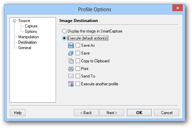Image resolution: width=192 pixels, height=128 pixels.
Task: Click the Print printer icon
Action: [x=71, y=69]
